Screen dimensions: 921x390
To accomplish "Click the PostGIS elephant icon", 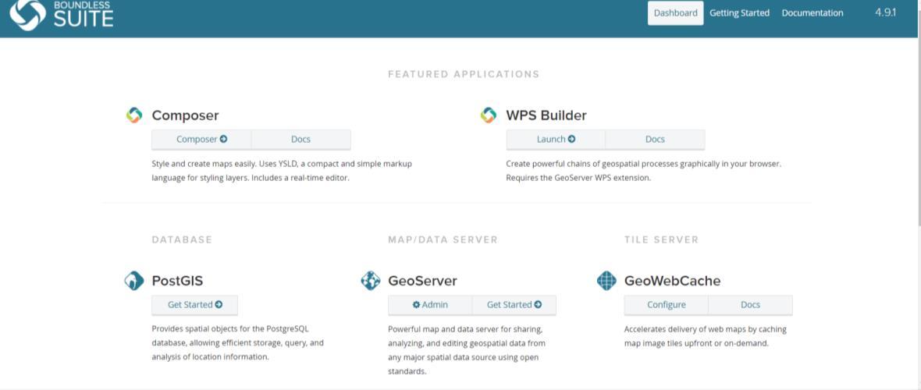I will point(134,281).
